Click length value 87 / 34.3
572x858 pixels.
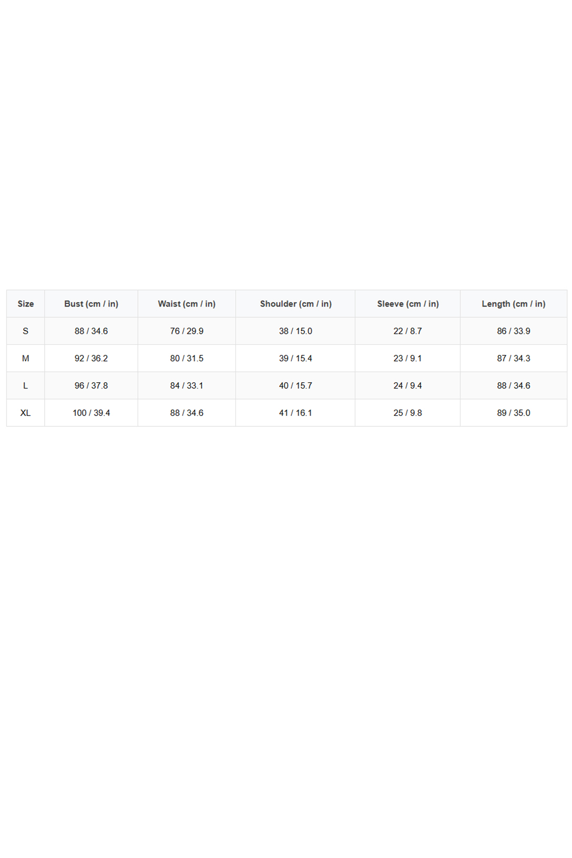coord(514,359)
